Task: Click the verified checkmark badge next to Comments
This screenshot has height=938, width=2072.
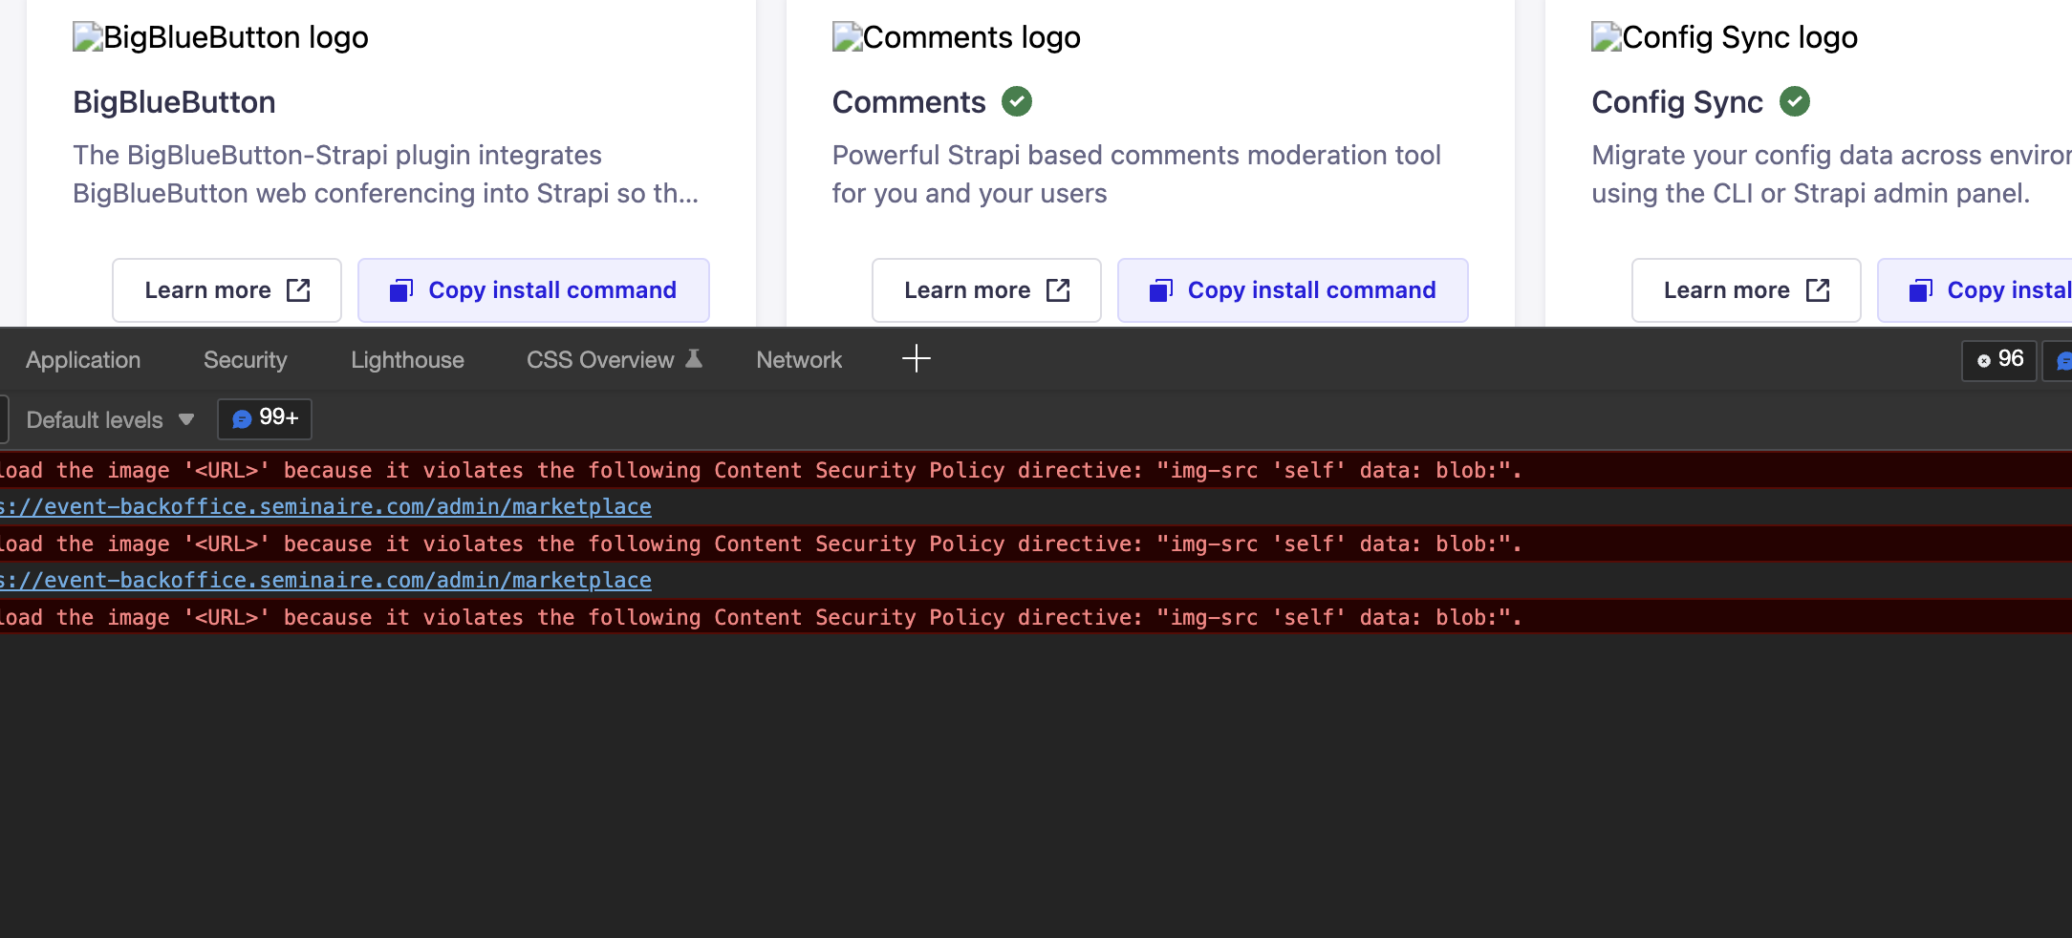Action: pos(1017,101)
